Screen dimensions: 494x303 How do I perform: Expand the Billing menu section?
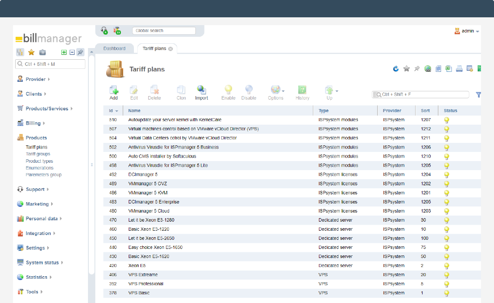pyautogui.click(x=31, y=123)
